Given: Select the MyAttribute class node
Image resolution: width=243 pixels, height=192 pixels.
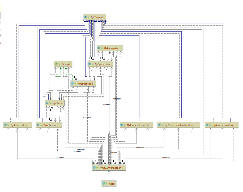Looking at the screenshot, I should [49, 125].
